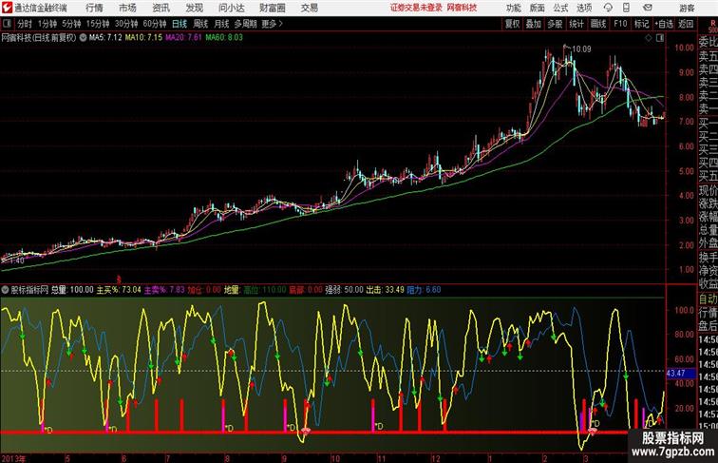Screen dimensions: 718x463
Task: Expand the 股标指标网 sub-chart dropdown circle
Action: 6,290
